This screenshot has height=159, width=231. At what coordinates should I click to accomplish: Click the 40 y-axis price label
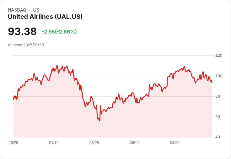click(218, 137)
